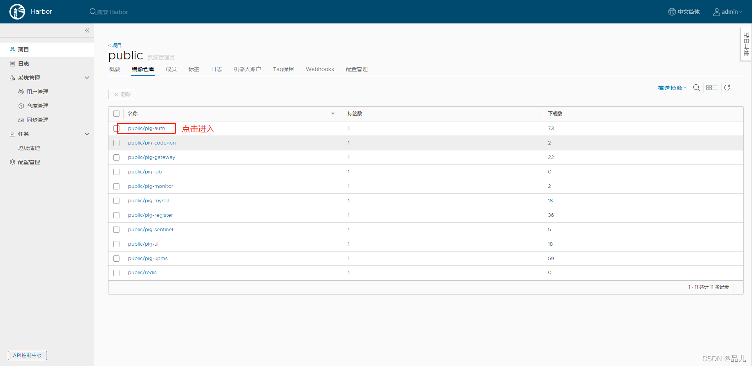
Task: Switch to the 标签 tab
Action: [194, 69]
